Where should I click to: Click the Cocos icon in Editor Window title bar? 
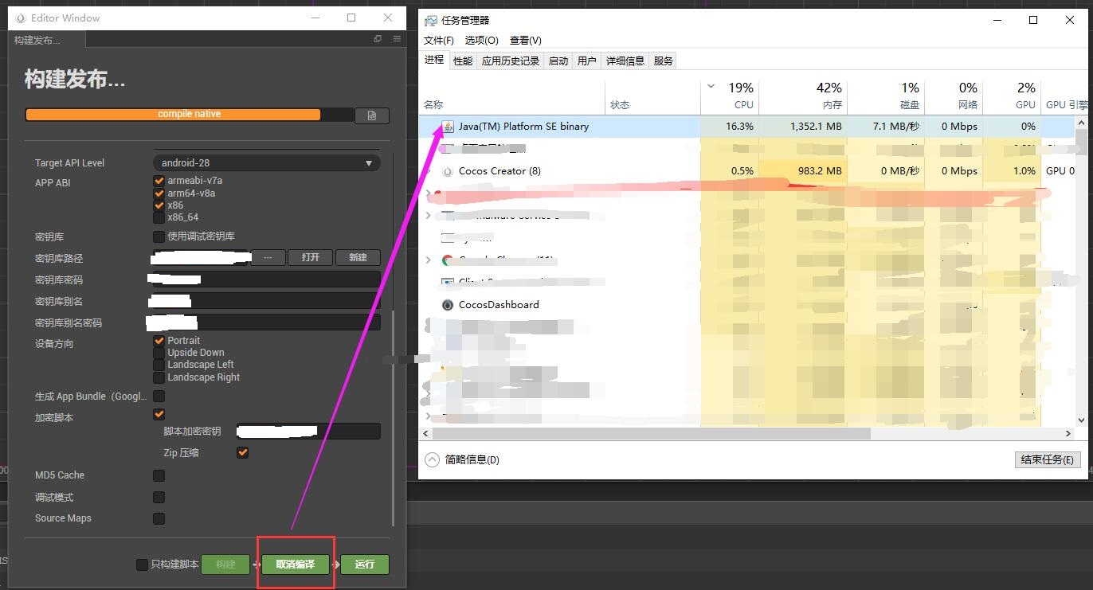pyautogui.click(x=21, y=18)
